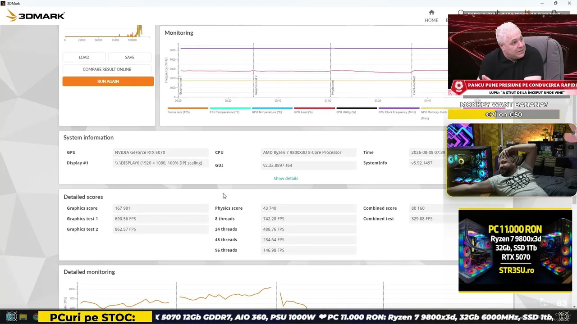Toggle CPU Temperature legend swatch

[x=230, y=108]
